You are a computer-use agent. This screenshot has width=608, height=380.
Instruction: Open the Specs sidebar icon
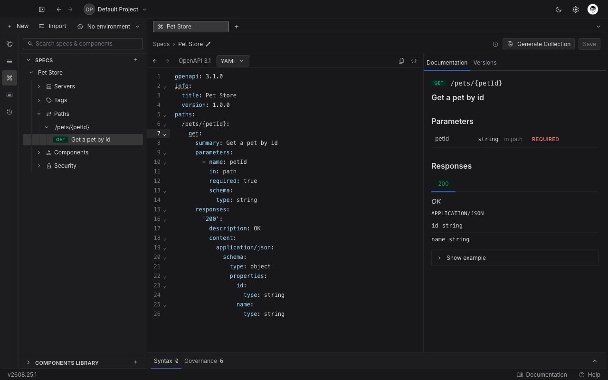[9, 78]
